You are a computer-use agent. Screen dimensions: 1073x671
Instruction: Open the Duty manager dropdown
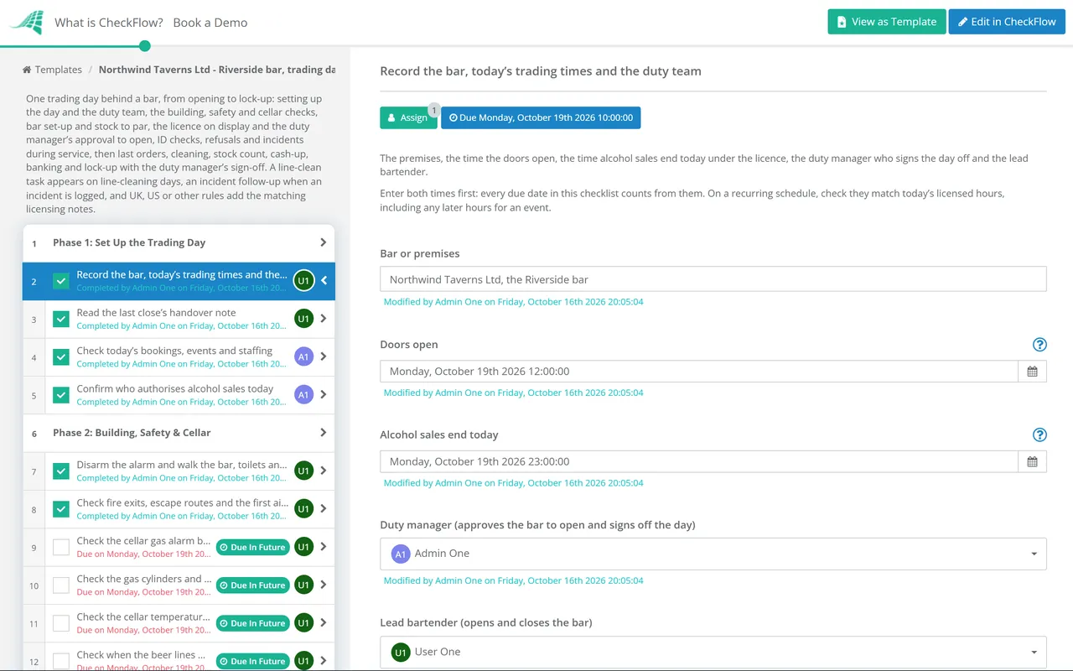click(x=713, y=554)
